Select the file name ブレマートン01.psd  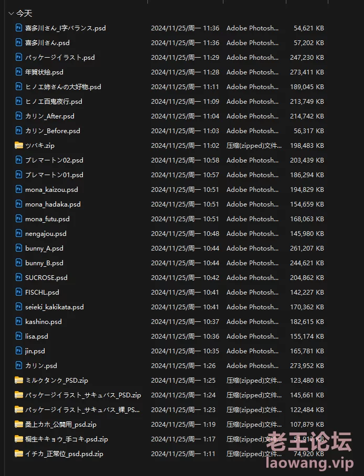click(x=54, y=175)
